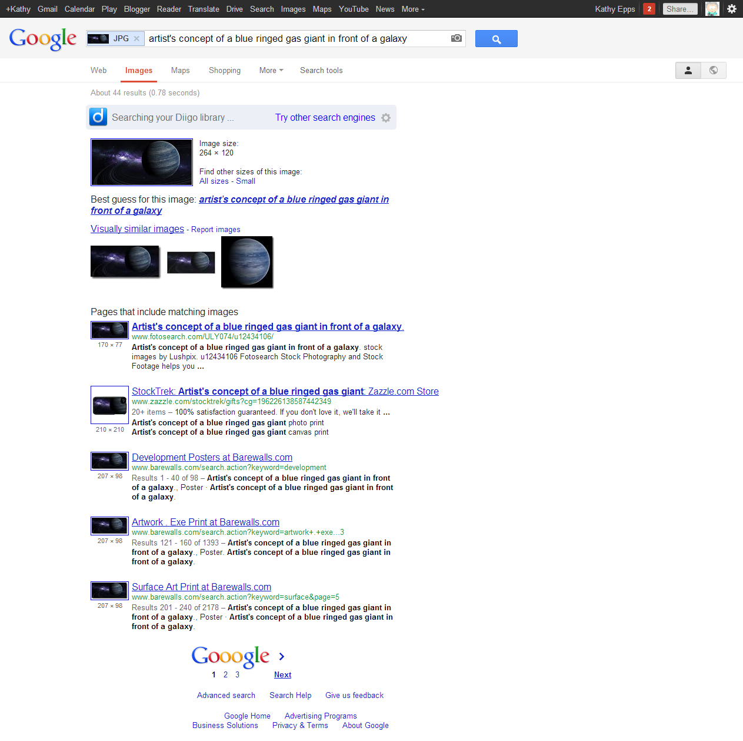This screenshot has width=743, height=741.
Task: Open Business Solutions footer link
Action: click(225, 725)
